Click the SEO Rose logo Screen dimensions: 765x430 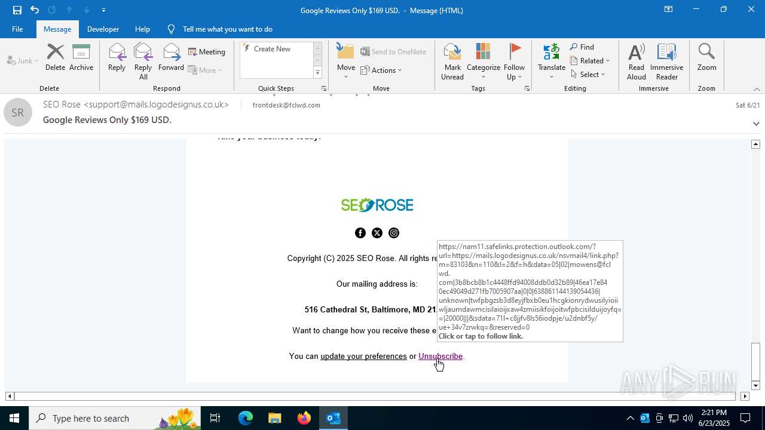pyautogui.click(x=377, y=205)
